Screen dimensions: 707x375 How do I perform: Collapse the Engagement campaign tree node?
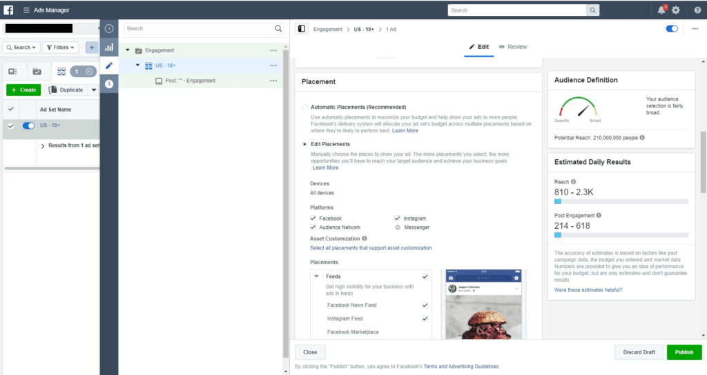click(128, 50)
